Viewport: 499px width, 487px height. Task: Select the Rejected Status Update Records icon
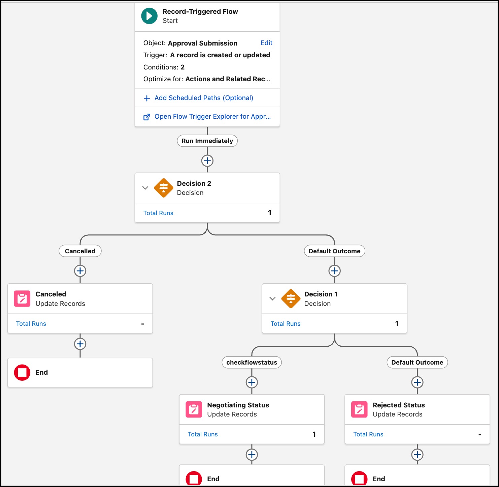359,409
